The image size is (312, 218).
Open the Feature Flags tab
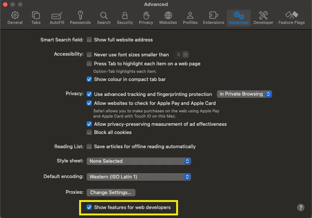pyautogui.click(x=291, y=18)
